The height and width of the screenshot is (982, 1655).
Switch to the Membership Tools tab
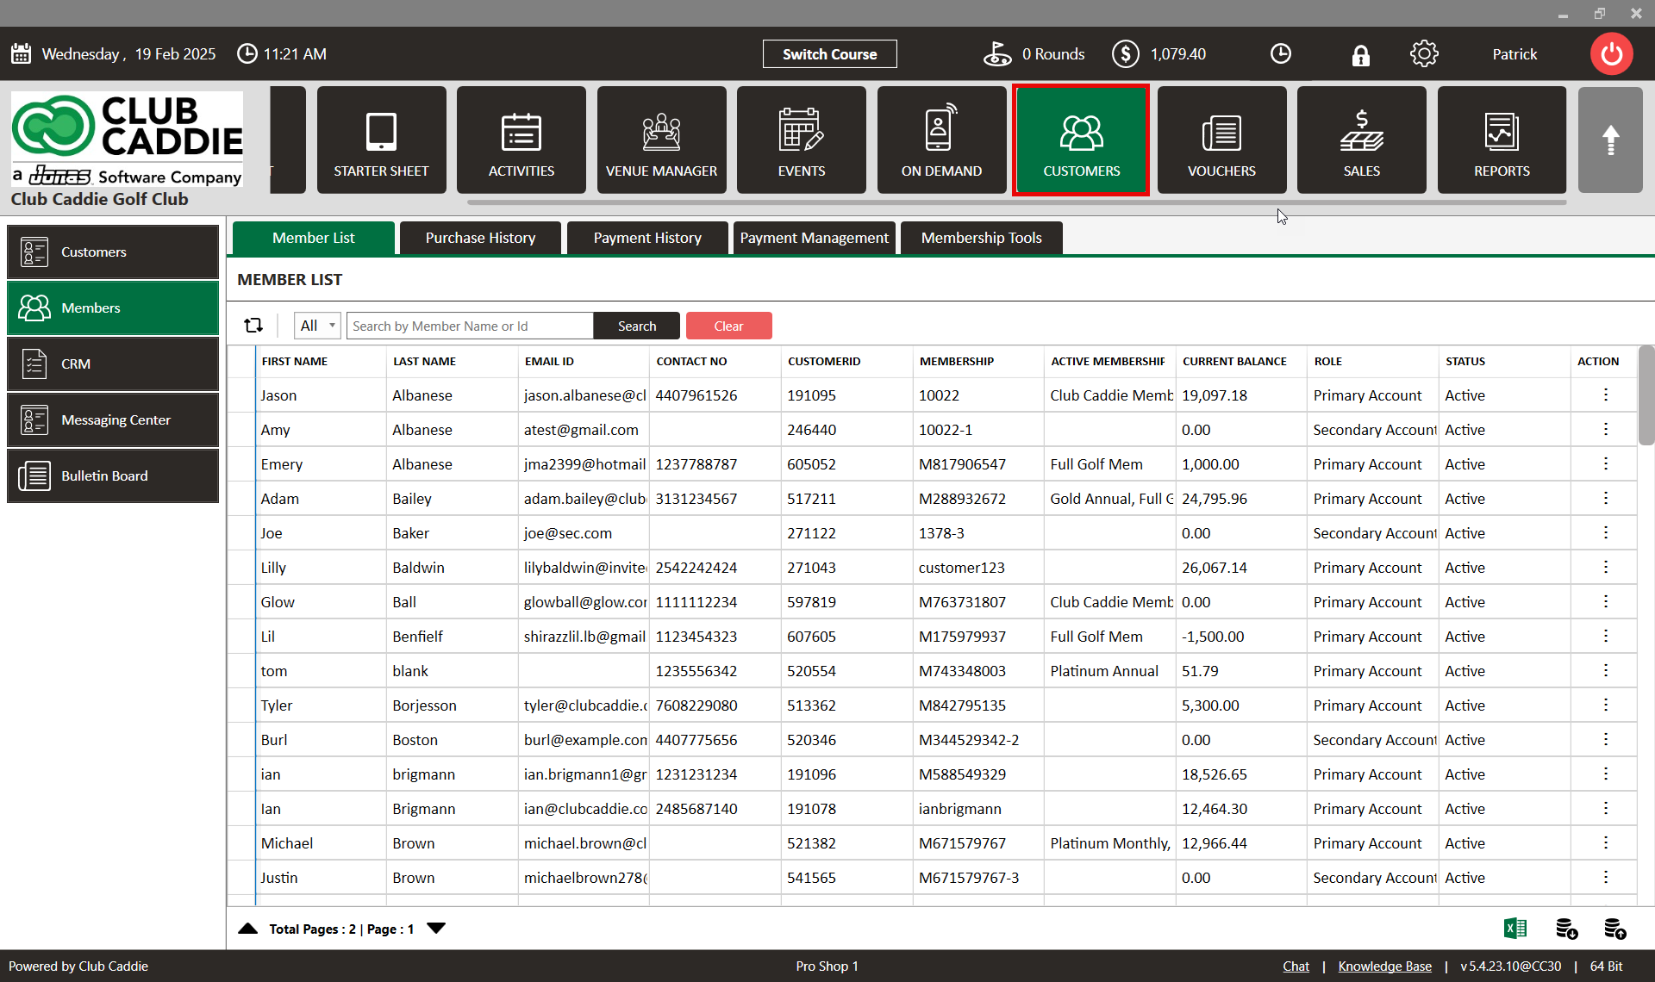(x=981, y=239)
